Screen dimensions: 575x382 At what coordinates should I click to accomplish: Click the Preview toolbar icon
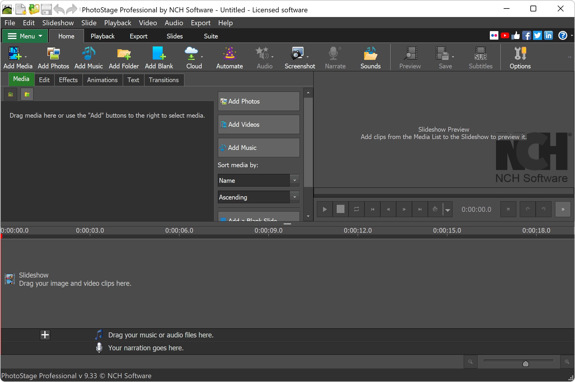pyautogui.click(x=410, y=58)
